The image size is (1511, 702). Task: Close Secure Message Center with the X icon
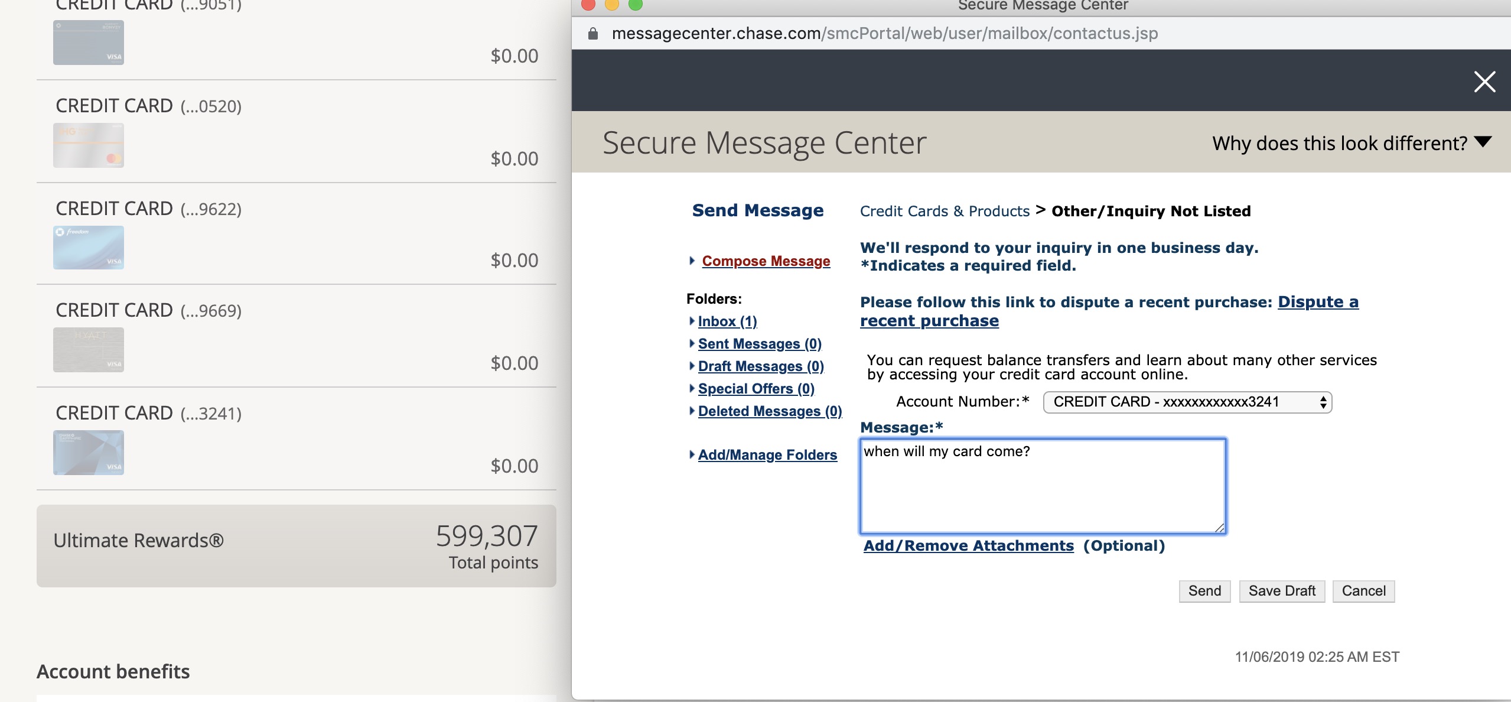[1484, 82]
